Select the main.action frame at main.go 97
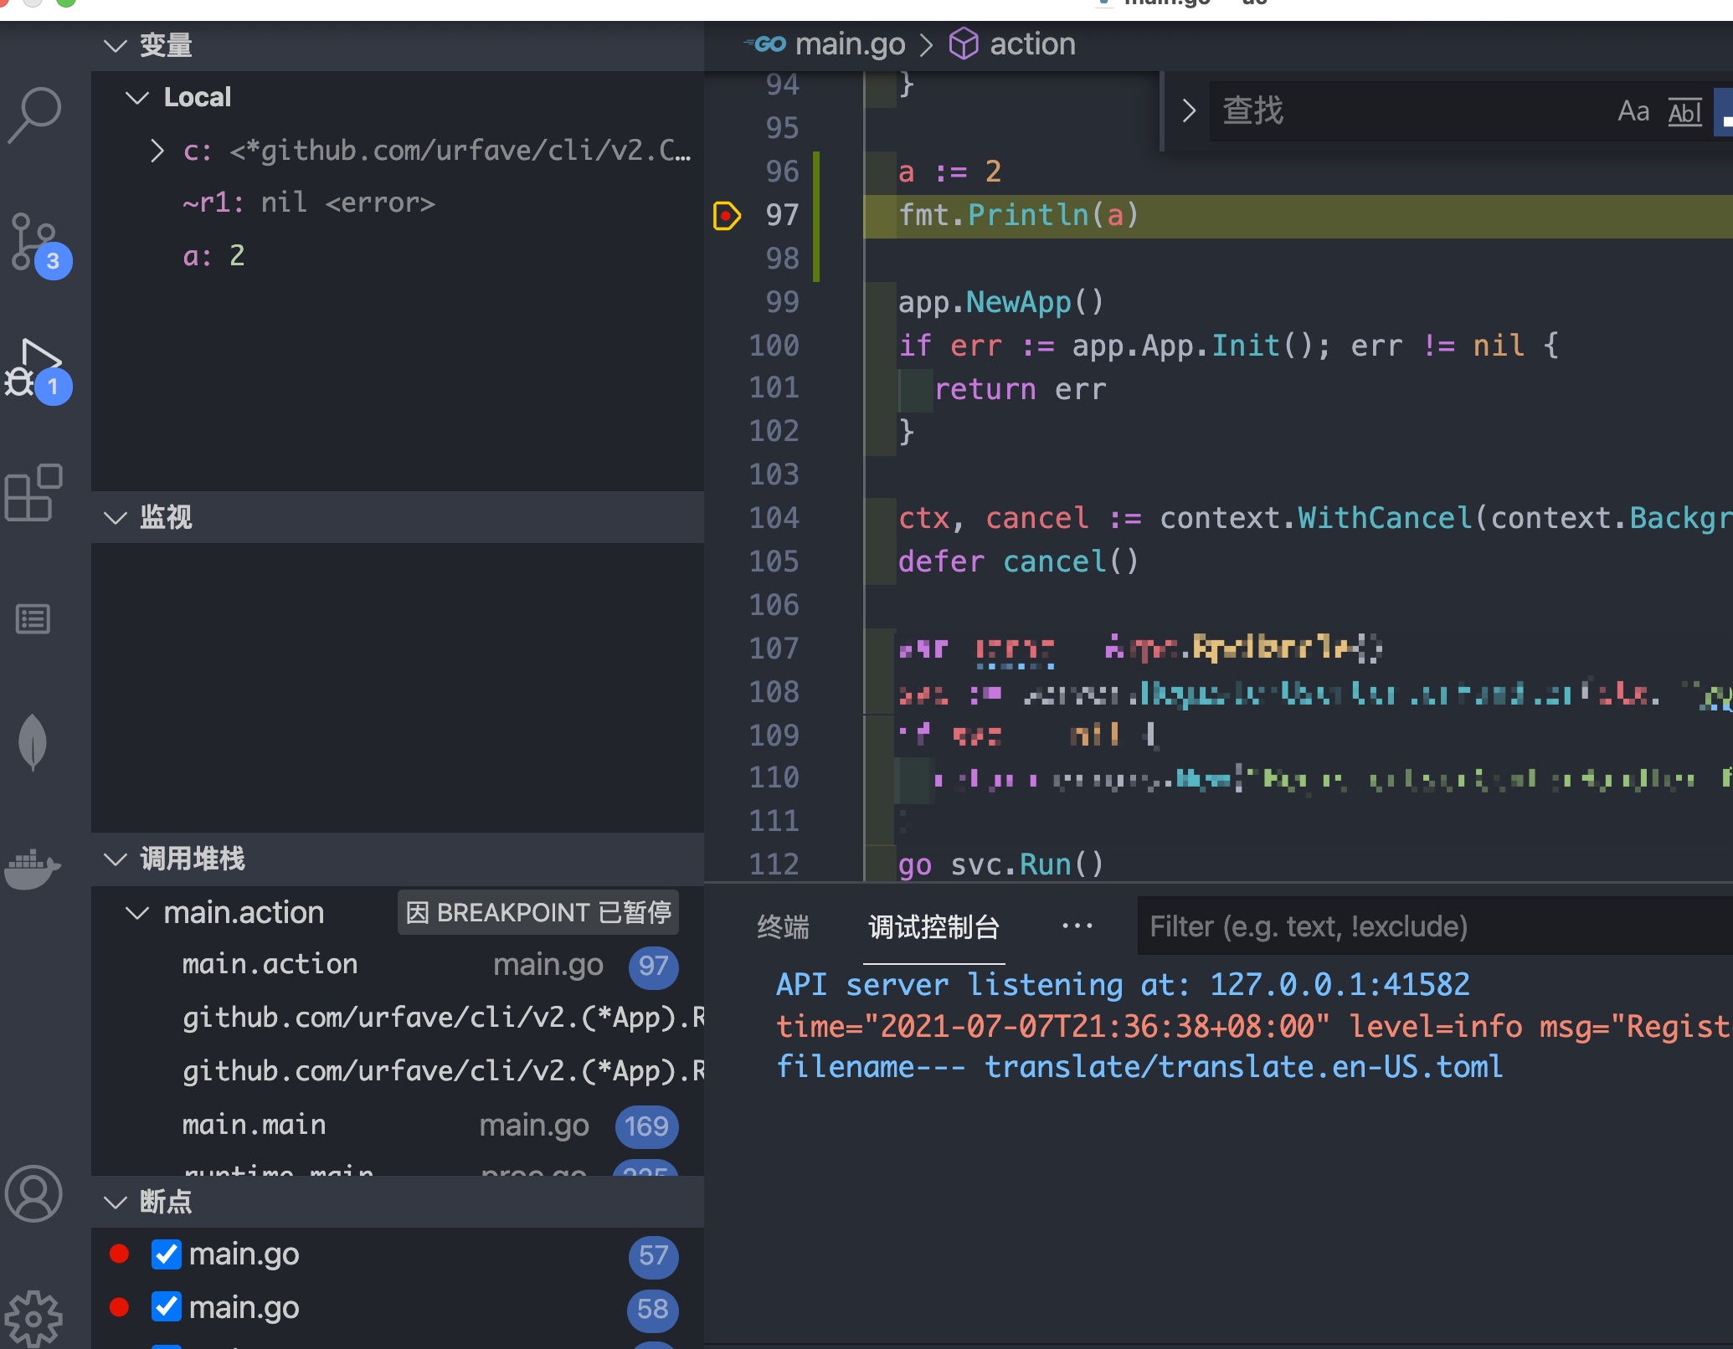Image resolution: width=1733 pixels, height=1349 pixels. 398,966
